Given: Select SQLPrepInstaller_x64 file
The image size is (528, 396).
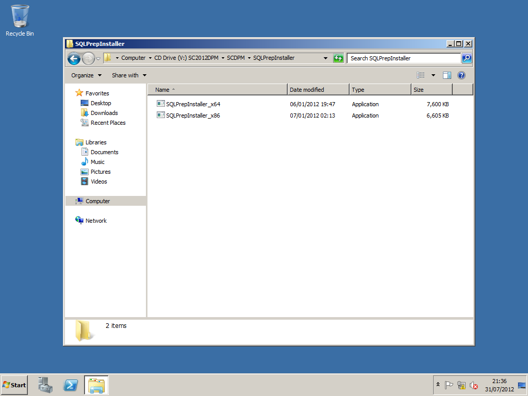Looking at the screenshot, I should (193, 104).
